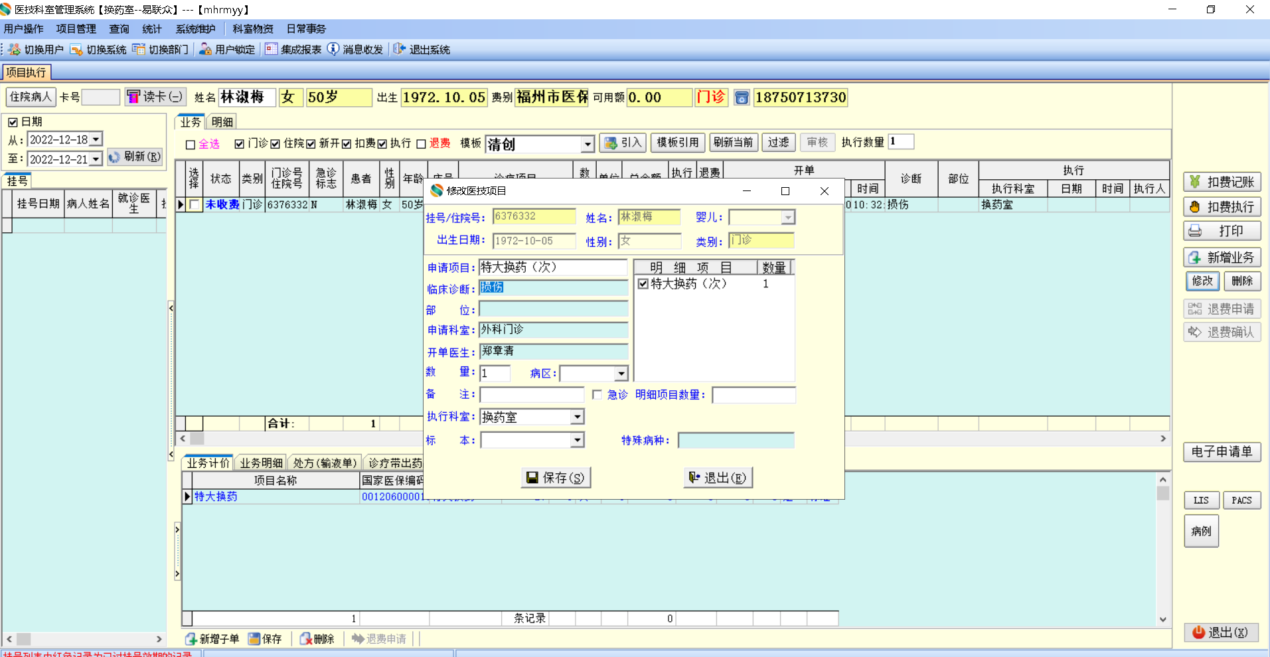The height and width of the screenshot is (657, 1270).
Task: Click the 退费申请 button in right panel
Action: [1222, 309]
